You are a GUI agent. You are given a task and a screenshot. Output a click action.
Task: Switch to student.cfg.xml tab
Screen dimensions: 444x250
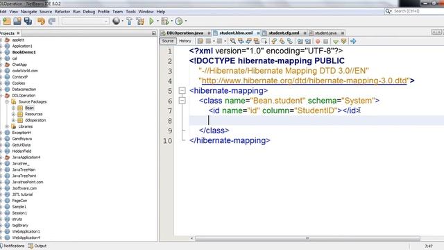click(x=284, y=33)
